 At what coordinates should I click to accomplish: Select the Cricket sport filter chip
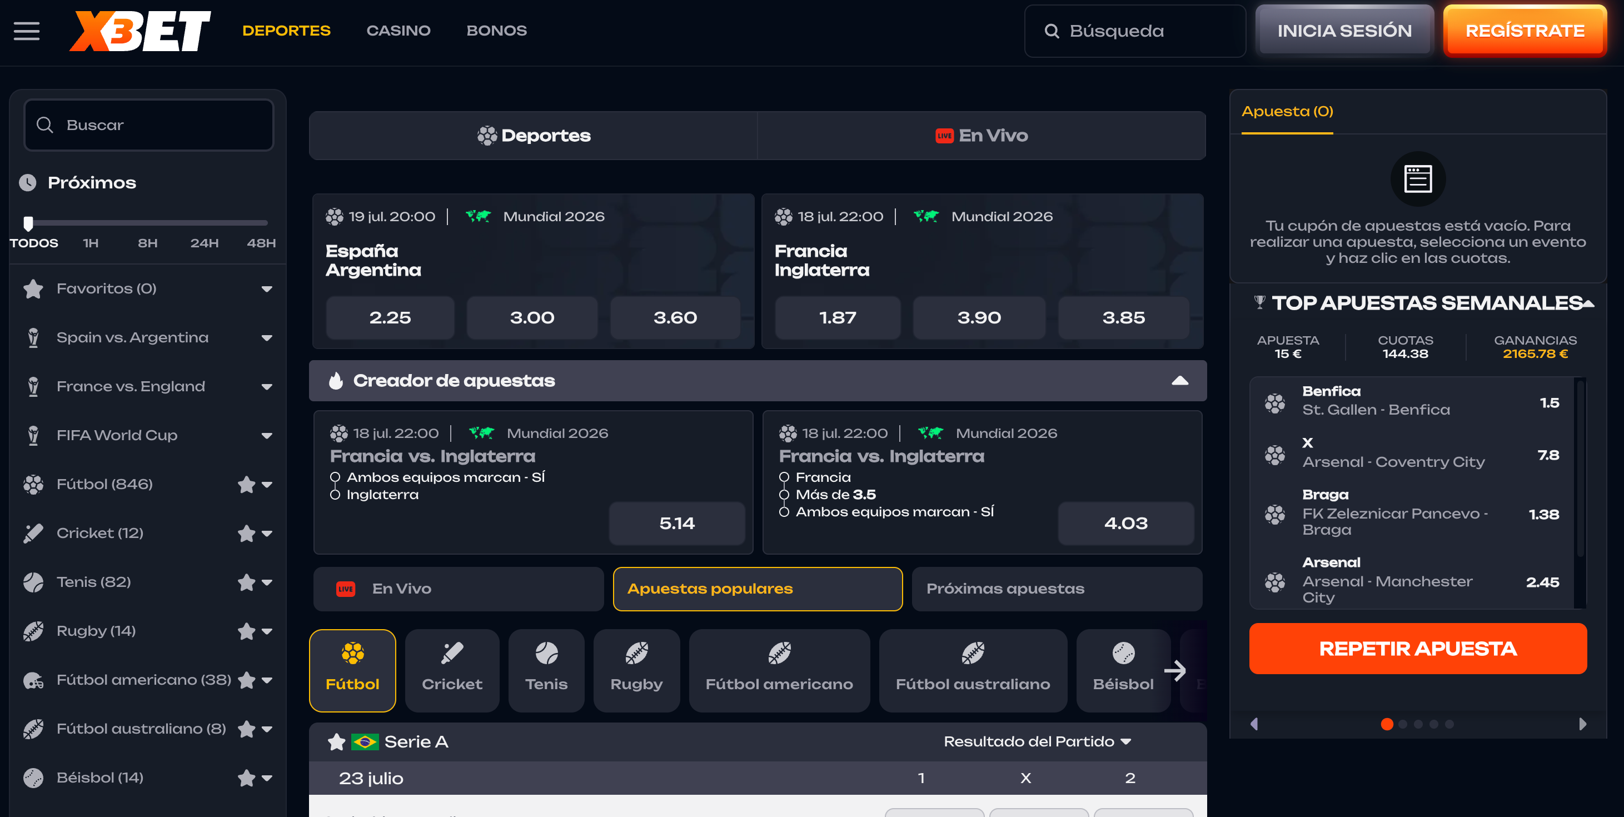click(x=451, y=671)
